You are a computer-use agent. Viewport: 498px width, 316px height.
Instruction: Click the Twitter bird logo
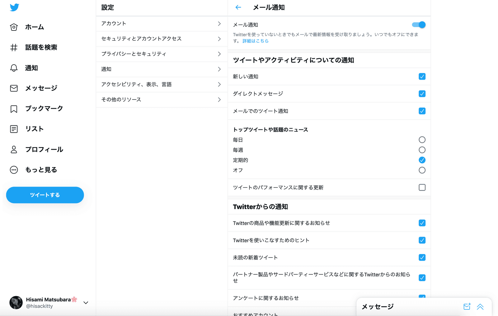pyautogui.click(x=14, y=7)
